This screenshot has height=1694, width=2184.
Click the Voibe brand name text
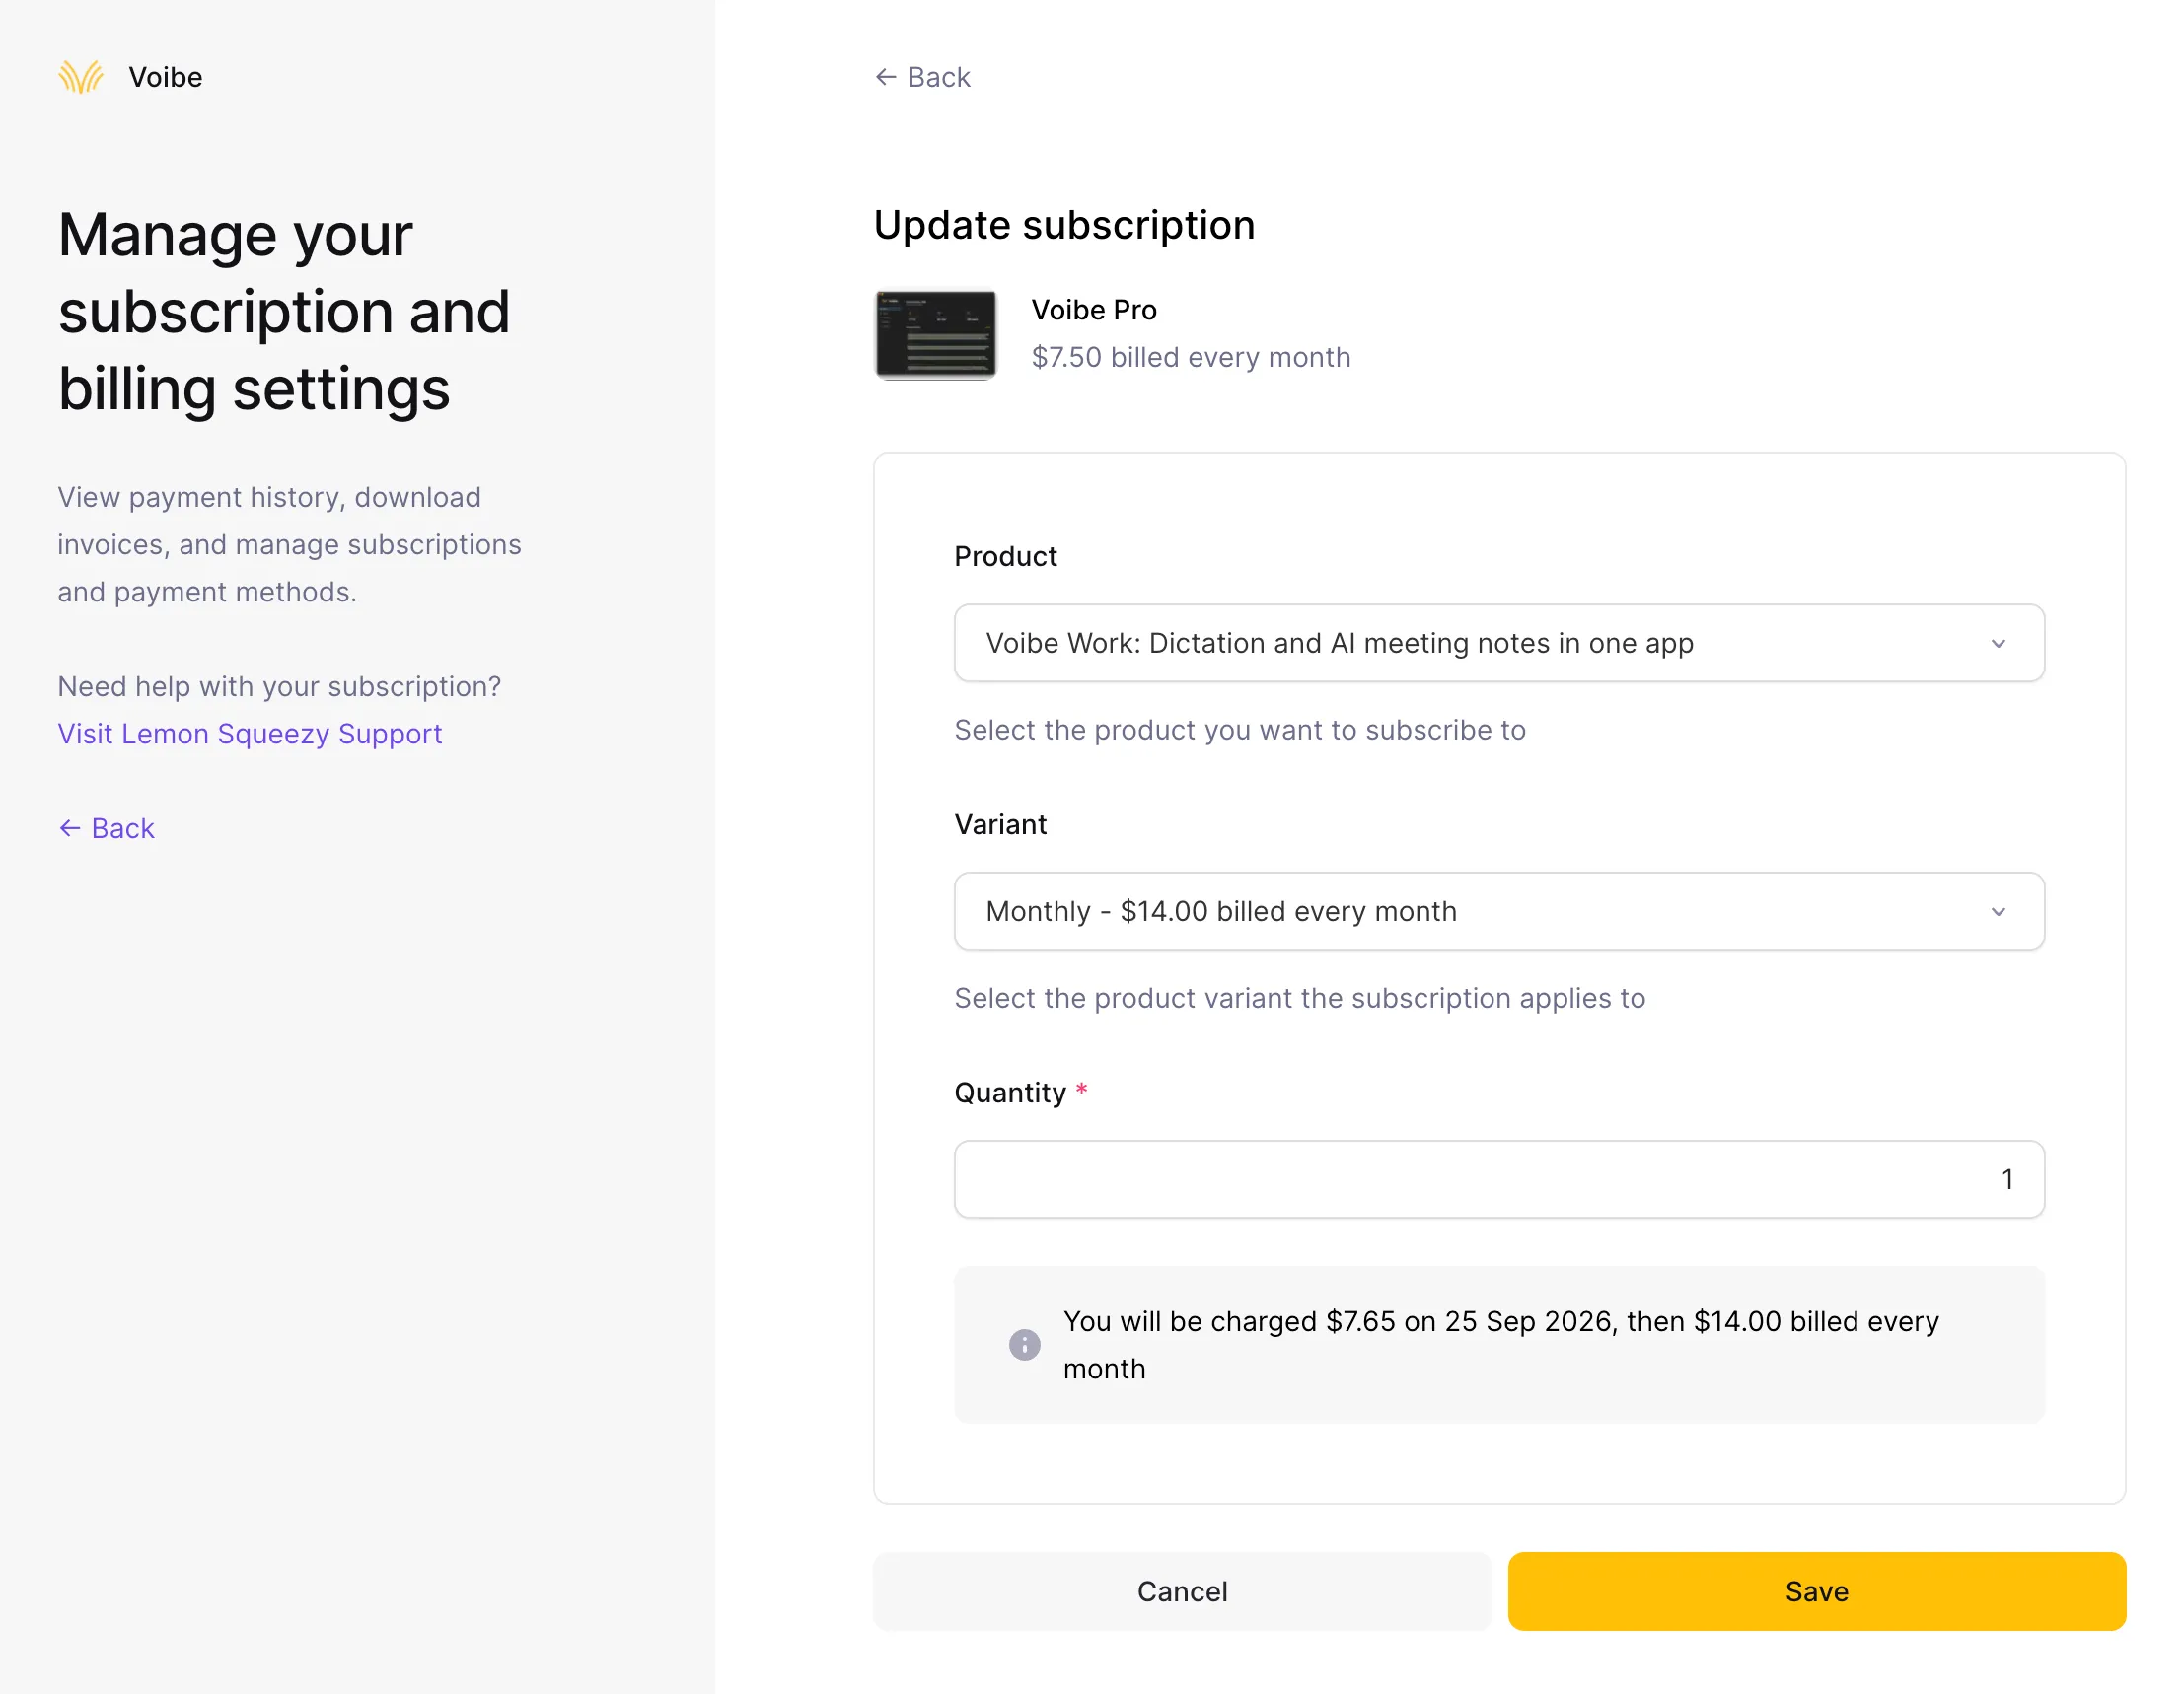coord(165,77)
